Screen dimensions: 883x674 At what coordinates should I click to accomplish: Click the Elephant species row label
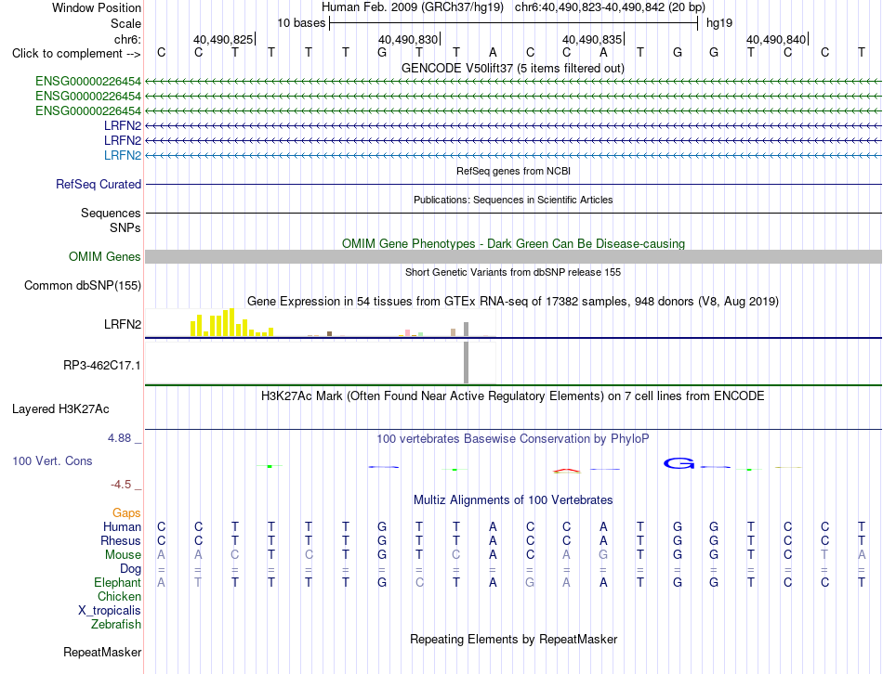click(x=118, y=582)
